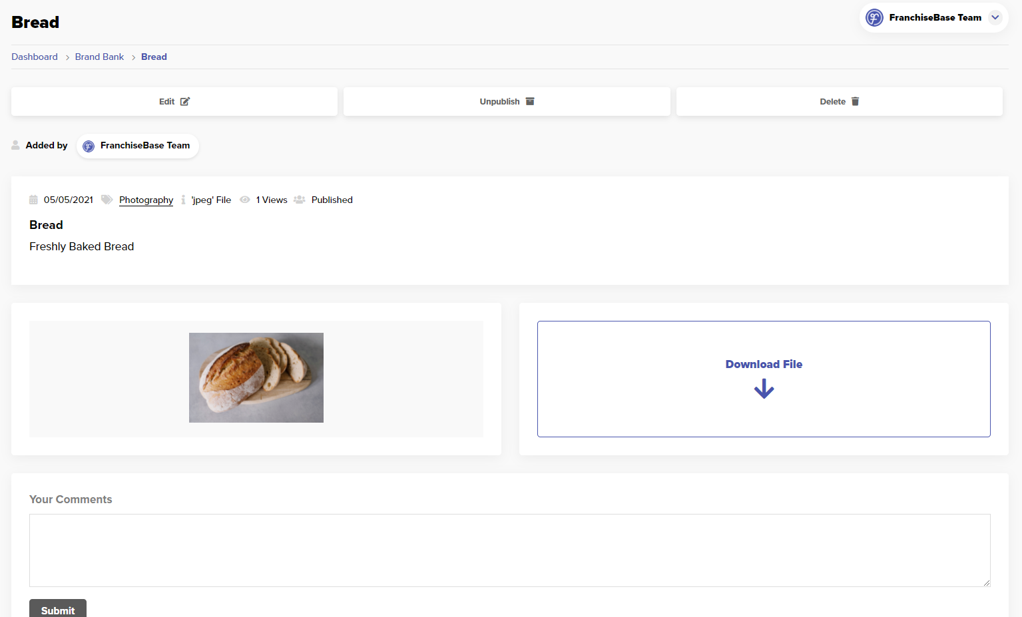Select the Bread breadcrumb item

click(154, 57)
